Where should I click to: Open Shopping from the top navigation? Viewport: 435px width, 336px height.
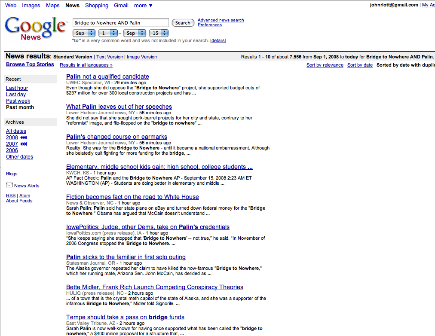tap(97, 6)
